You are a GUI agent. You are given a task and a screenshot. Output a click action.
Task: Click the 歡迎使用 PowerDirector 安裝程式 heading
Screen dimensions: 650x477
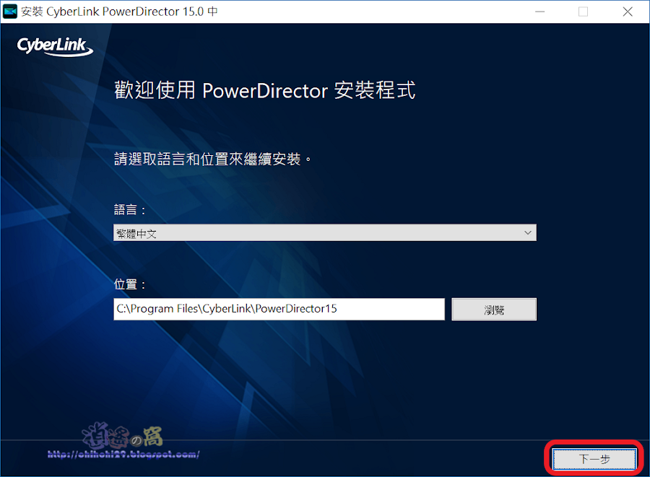tap(265, 90)
